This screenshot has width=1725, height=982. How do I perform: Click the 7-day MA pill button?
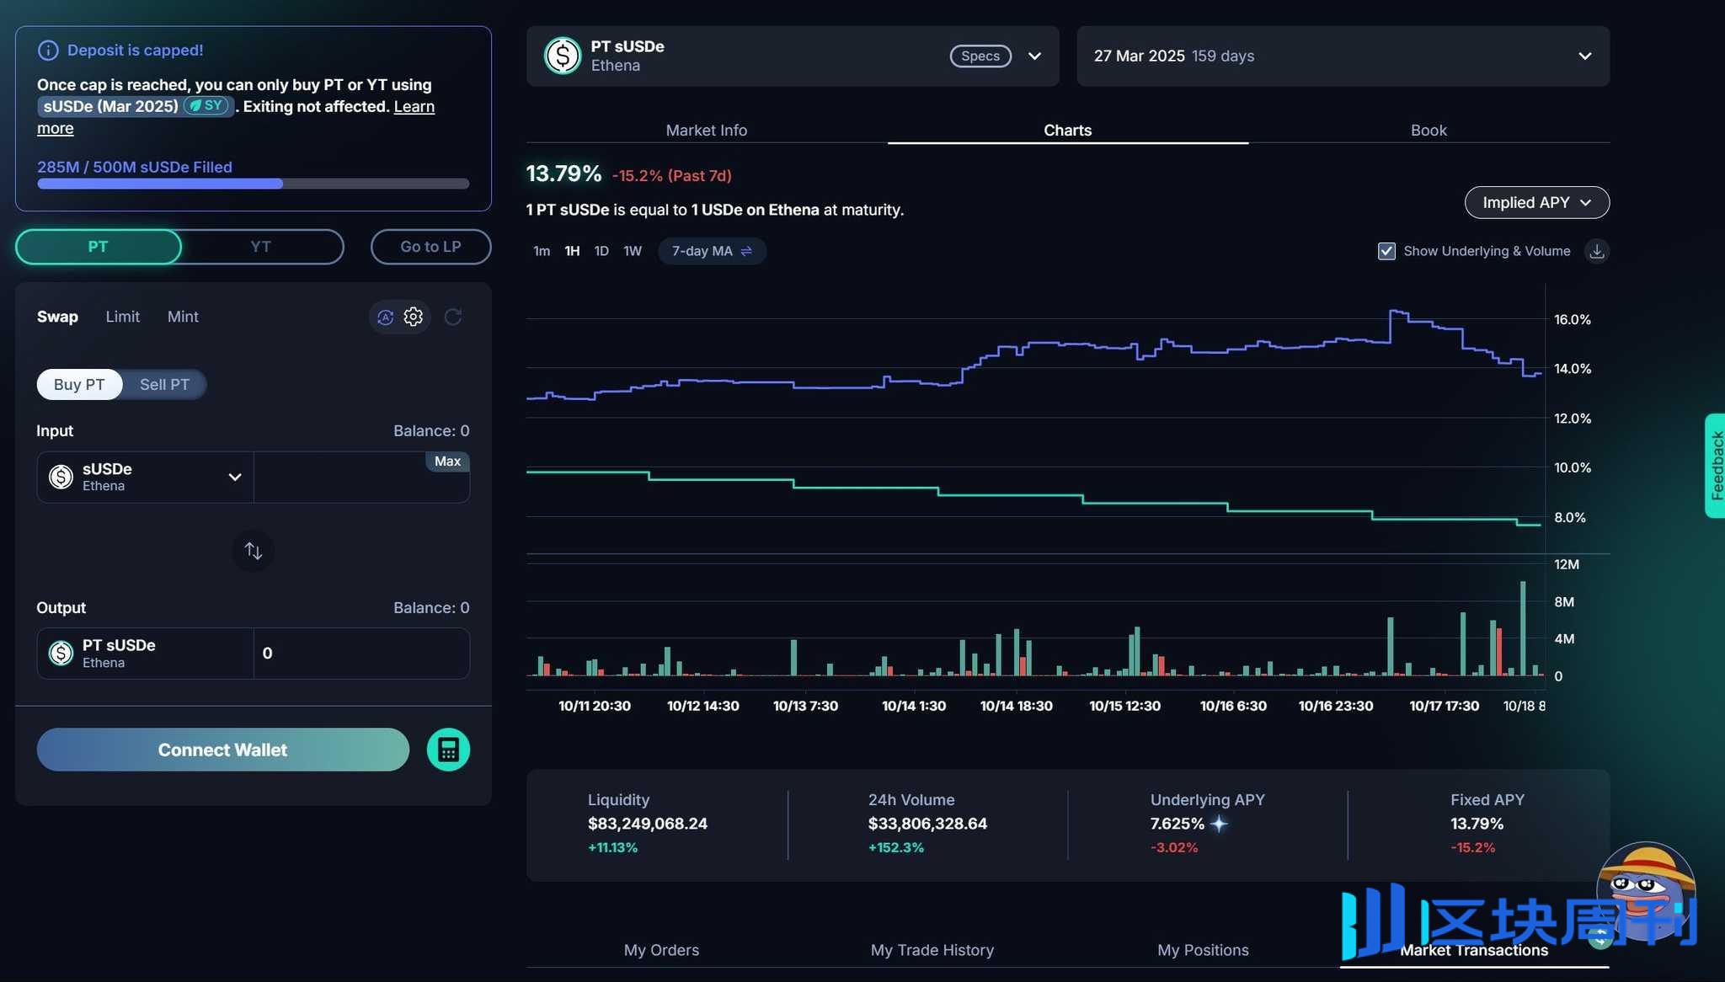[x=711, y=251]
